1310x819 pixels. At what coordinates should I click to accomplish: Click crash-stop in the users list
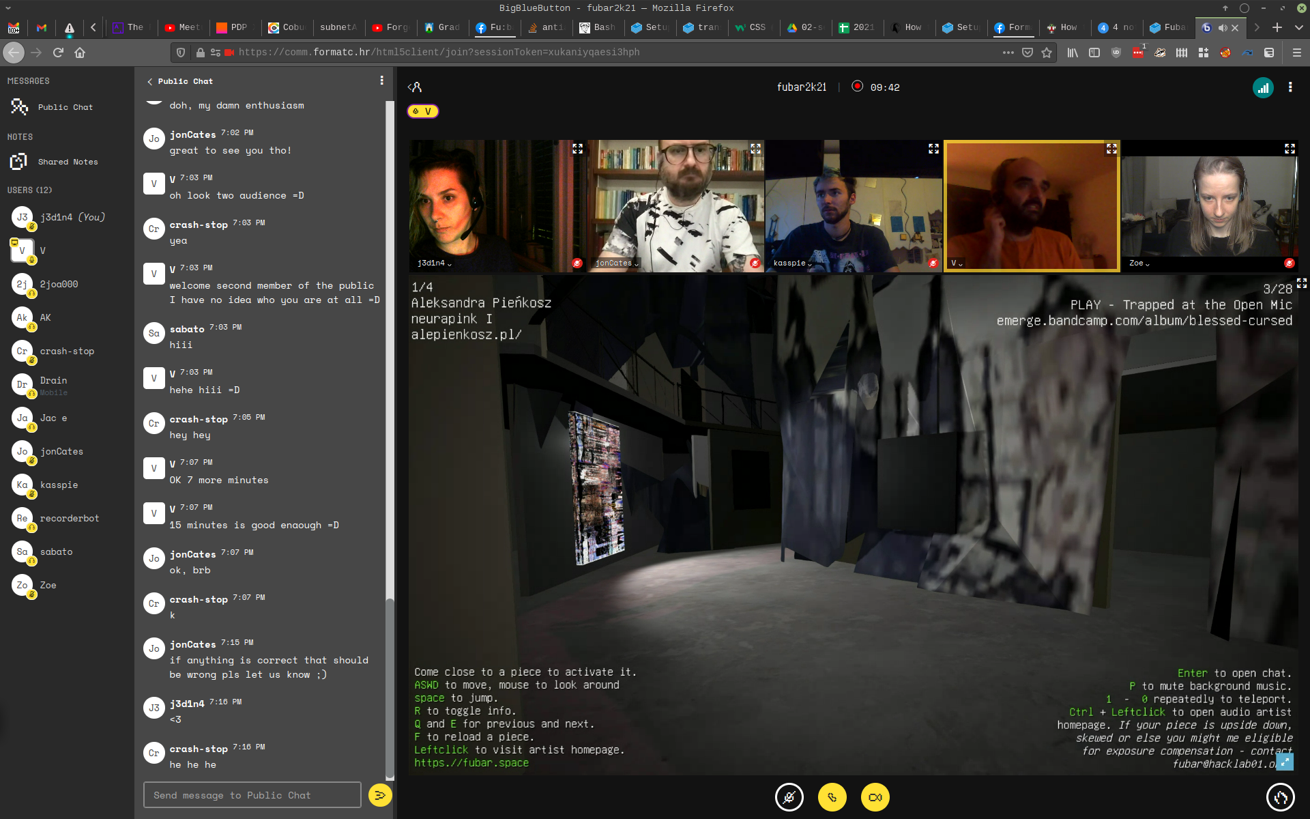[67, 351]
